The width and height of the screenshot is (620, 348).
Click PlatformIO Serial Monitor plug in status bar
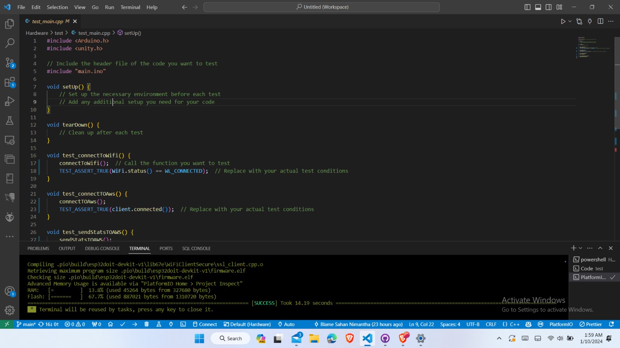[171, 324]
